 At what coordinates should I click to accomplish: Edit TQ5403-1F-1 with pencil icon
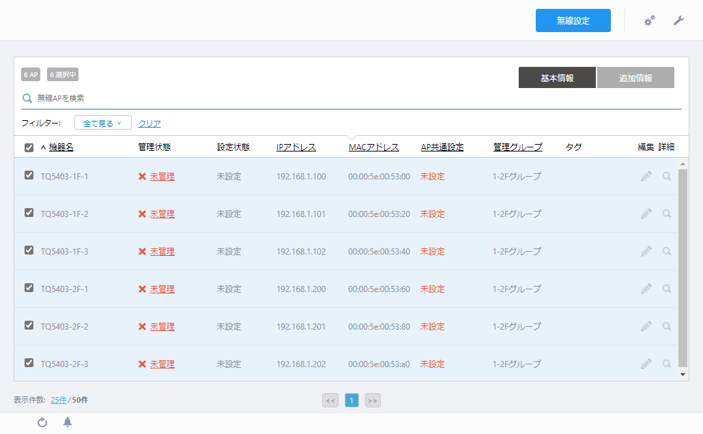click(x=646, y=176)
